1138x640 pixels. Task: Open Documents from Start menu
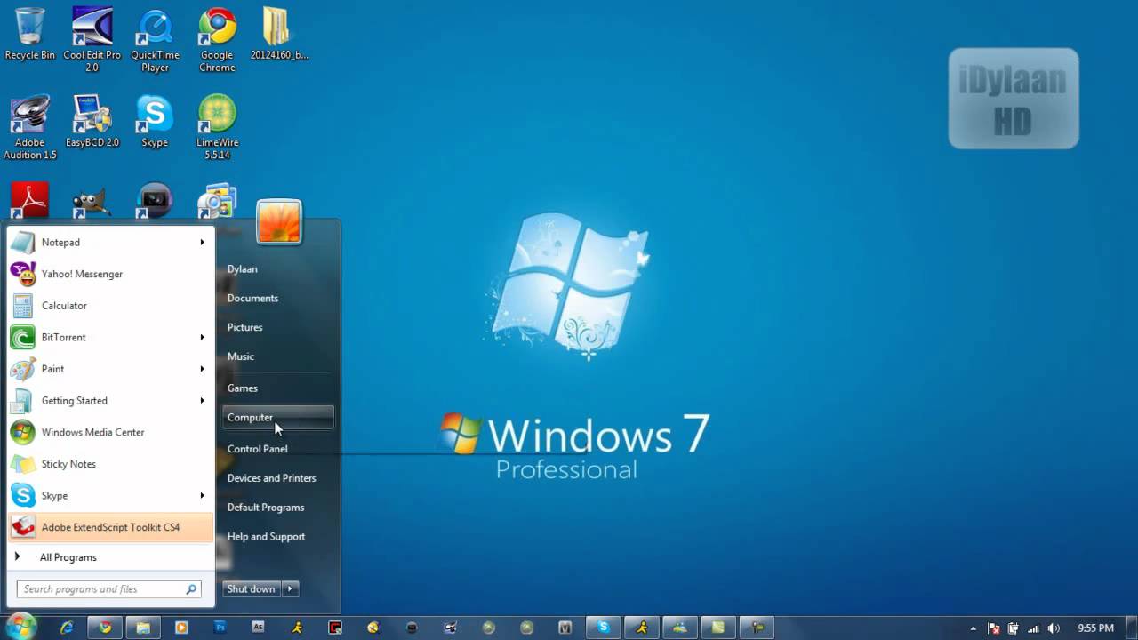(x=278, y=299)
